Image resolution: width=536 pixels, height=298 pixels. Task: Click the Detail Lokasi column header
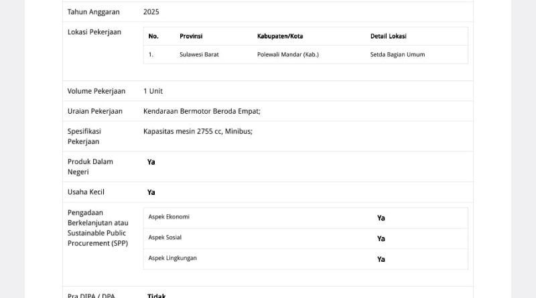(x=389, y=36)
